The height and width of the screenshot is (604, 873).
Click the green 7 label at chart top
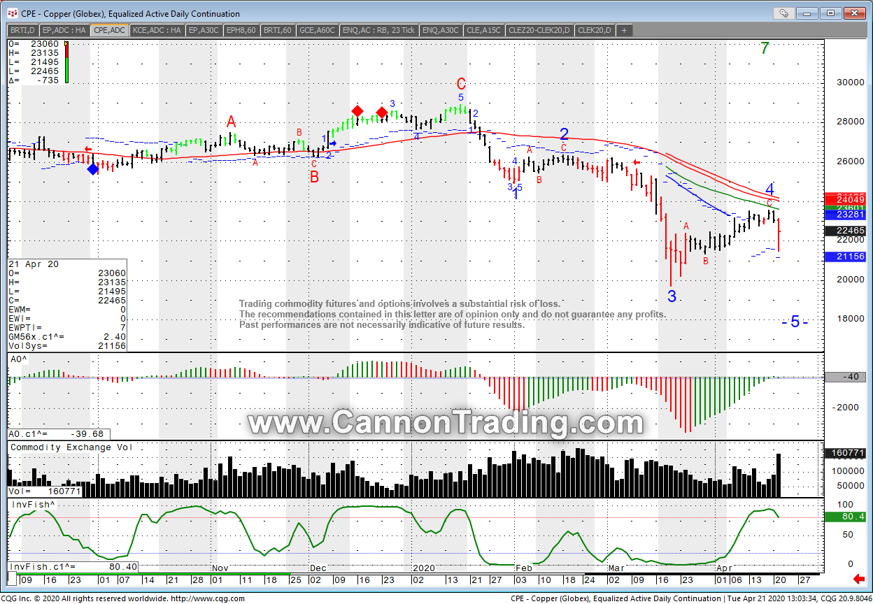765,49
